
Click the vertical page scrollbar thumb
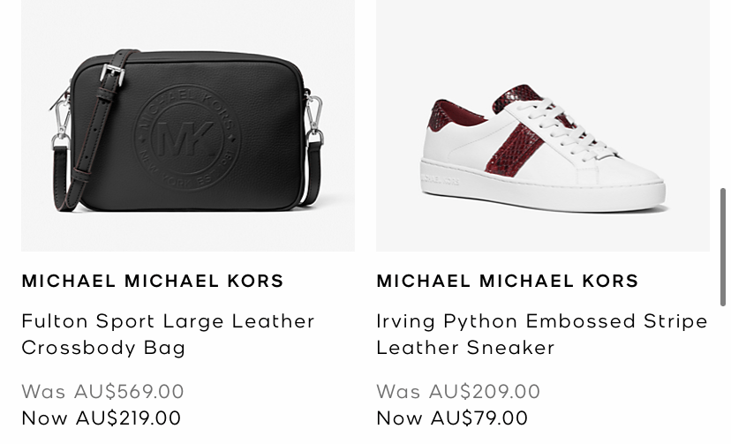tap(722, 247)
